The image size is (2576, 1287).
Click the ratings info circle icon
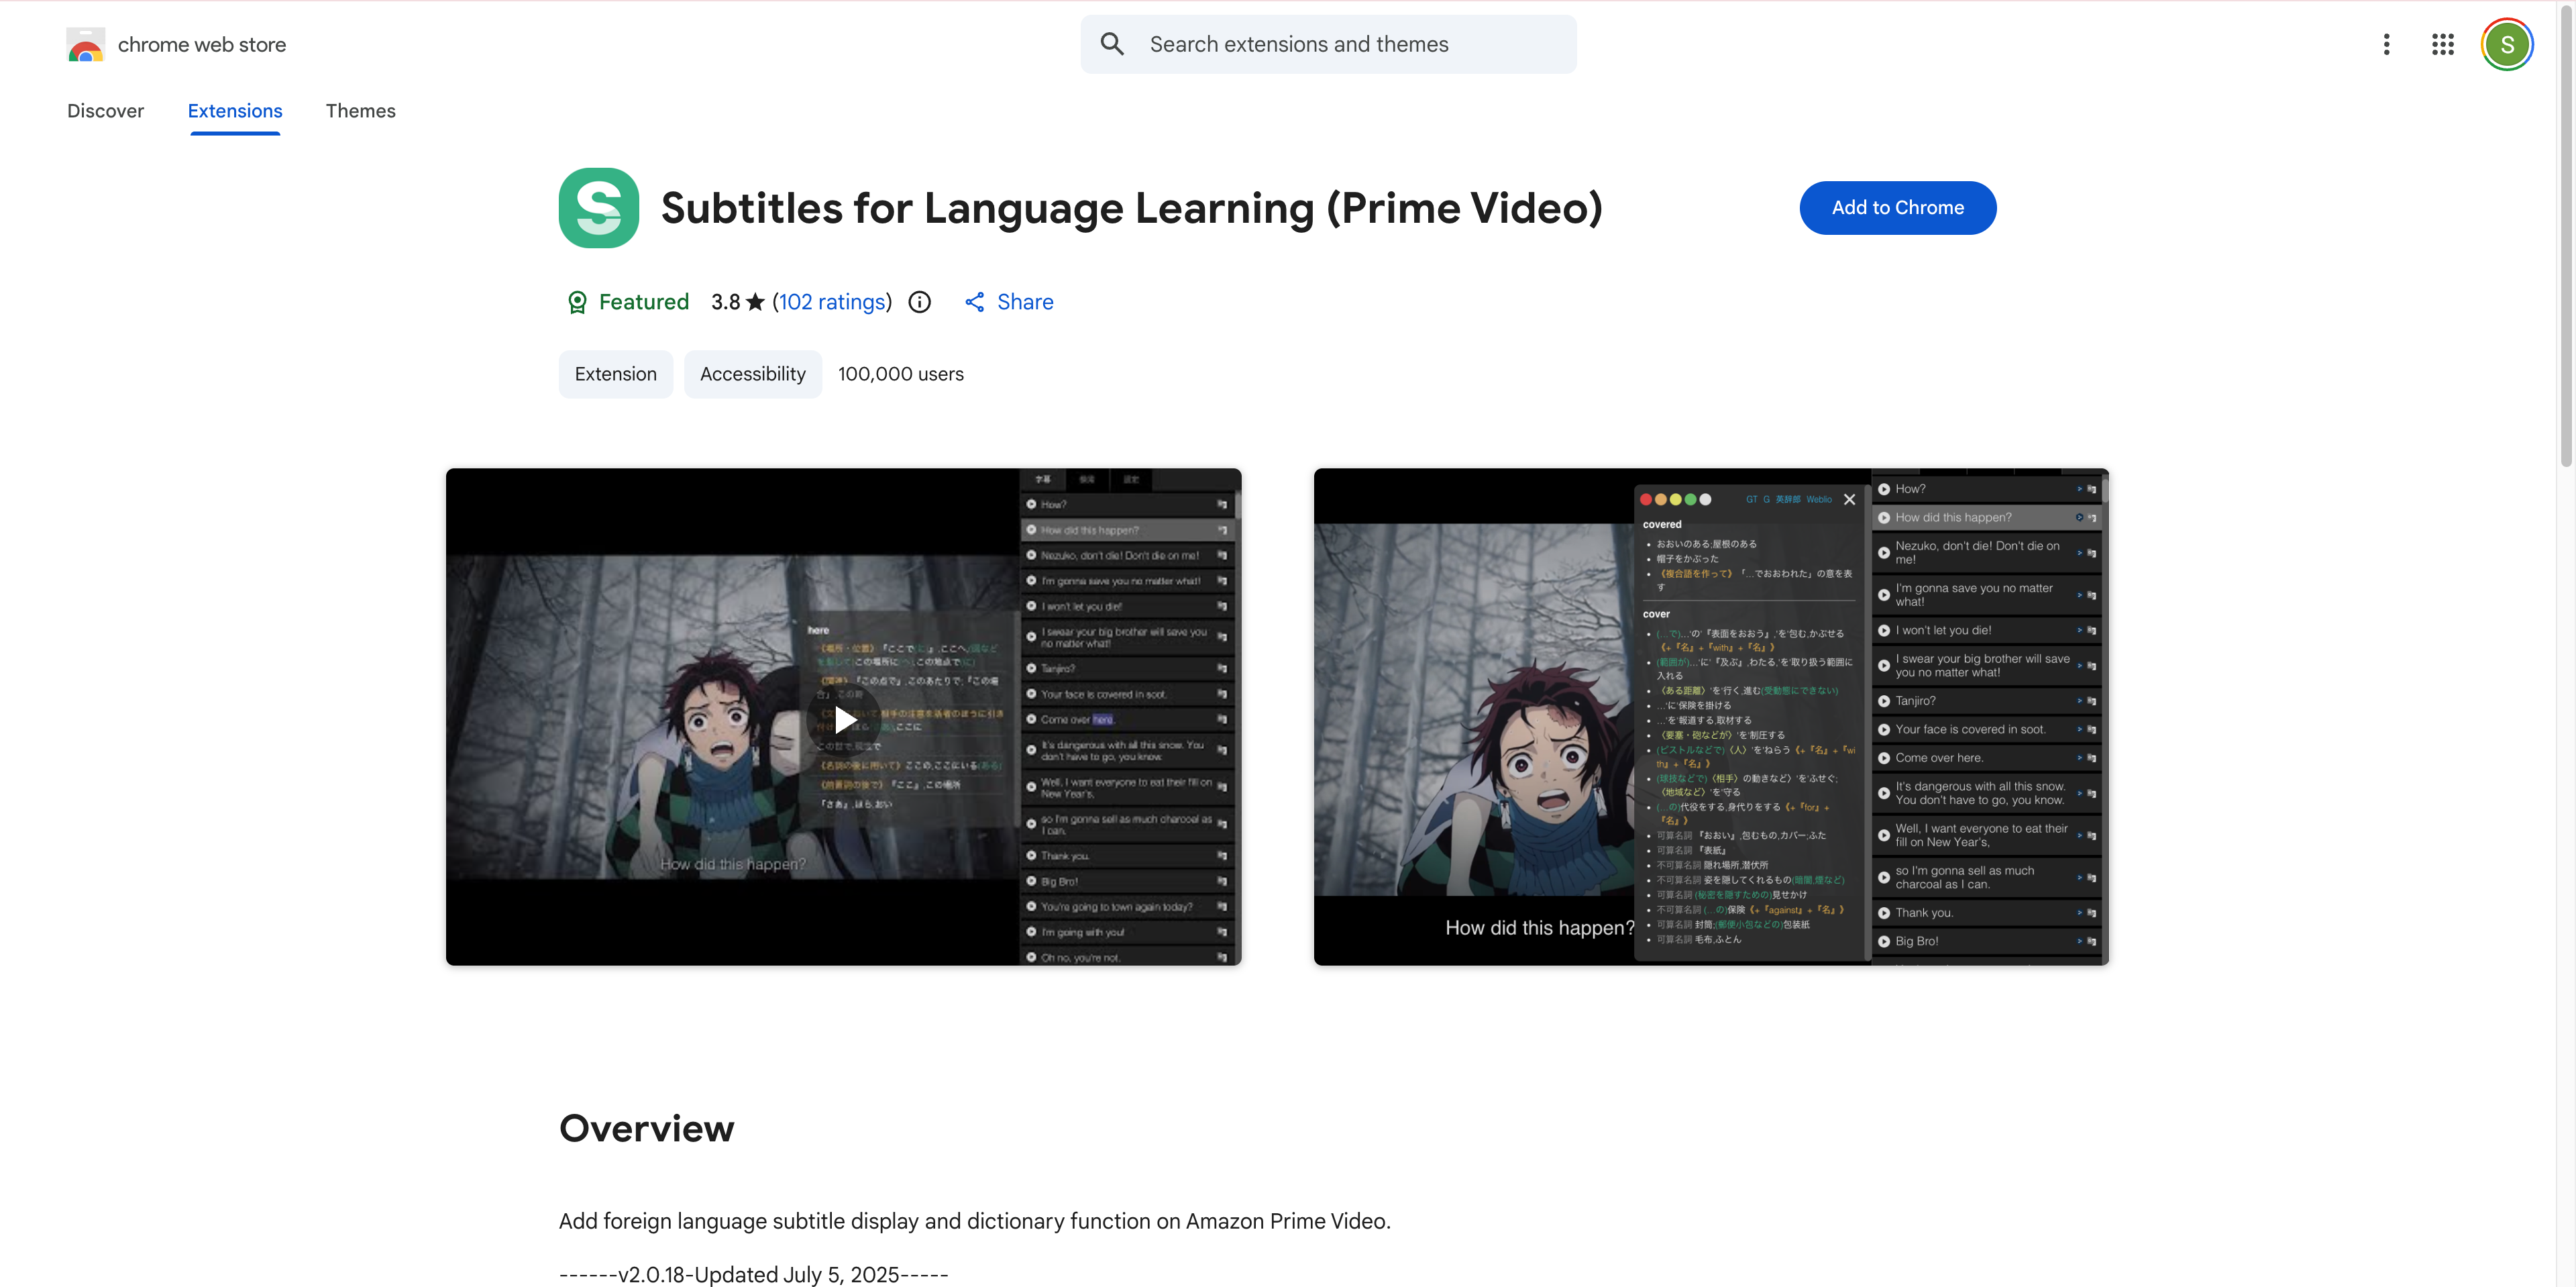919,302
